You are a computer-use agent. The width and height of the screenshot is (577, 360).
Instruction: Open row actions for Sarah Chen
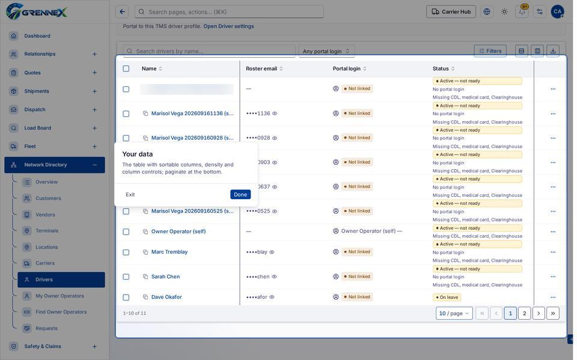pos(553,277)
